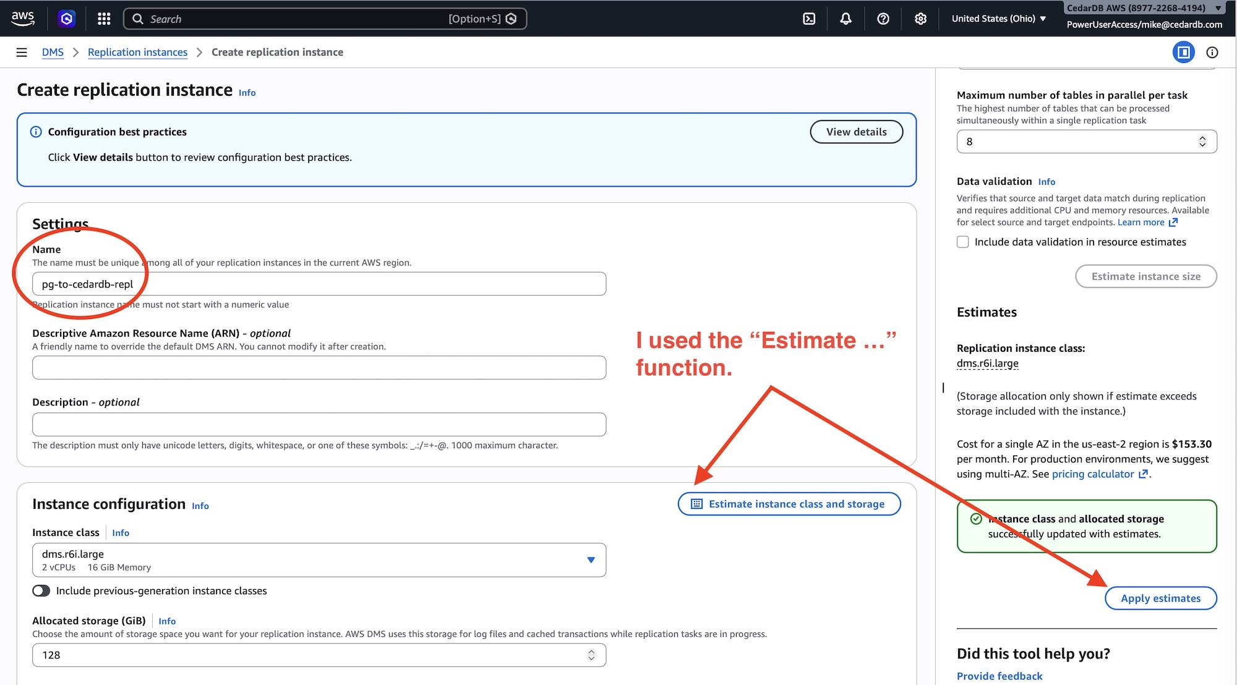Click the Apply estimates button
Viewport: 1237px width, 685px height.
tap(1160, 598)
